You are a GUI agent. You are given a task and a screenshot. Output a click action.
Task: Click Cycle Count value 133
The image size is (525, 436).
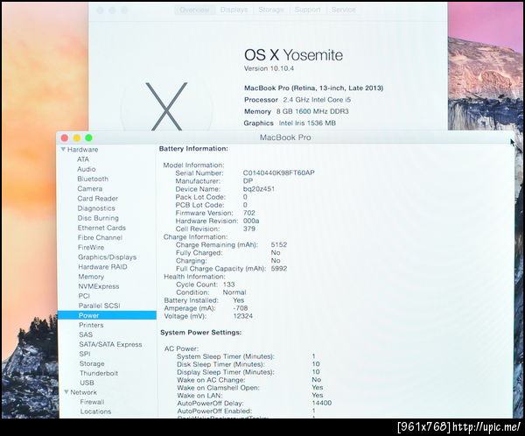[228, 285]
